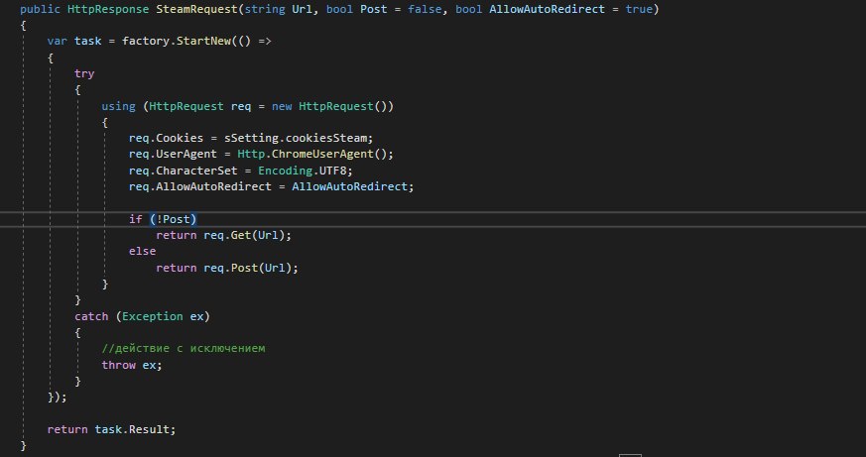Click the Cookies property
The width and height of the screenshot is (866, 457).
[180, 138]
